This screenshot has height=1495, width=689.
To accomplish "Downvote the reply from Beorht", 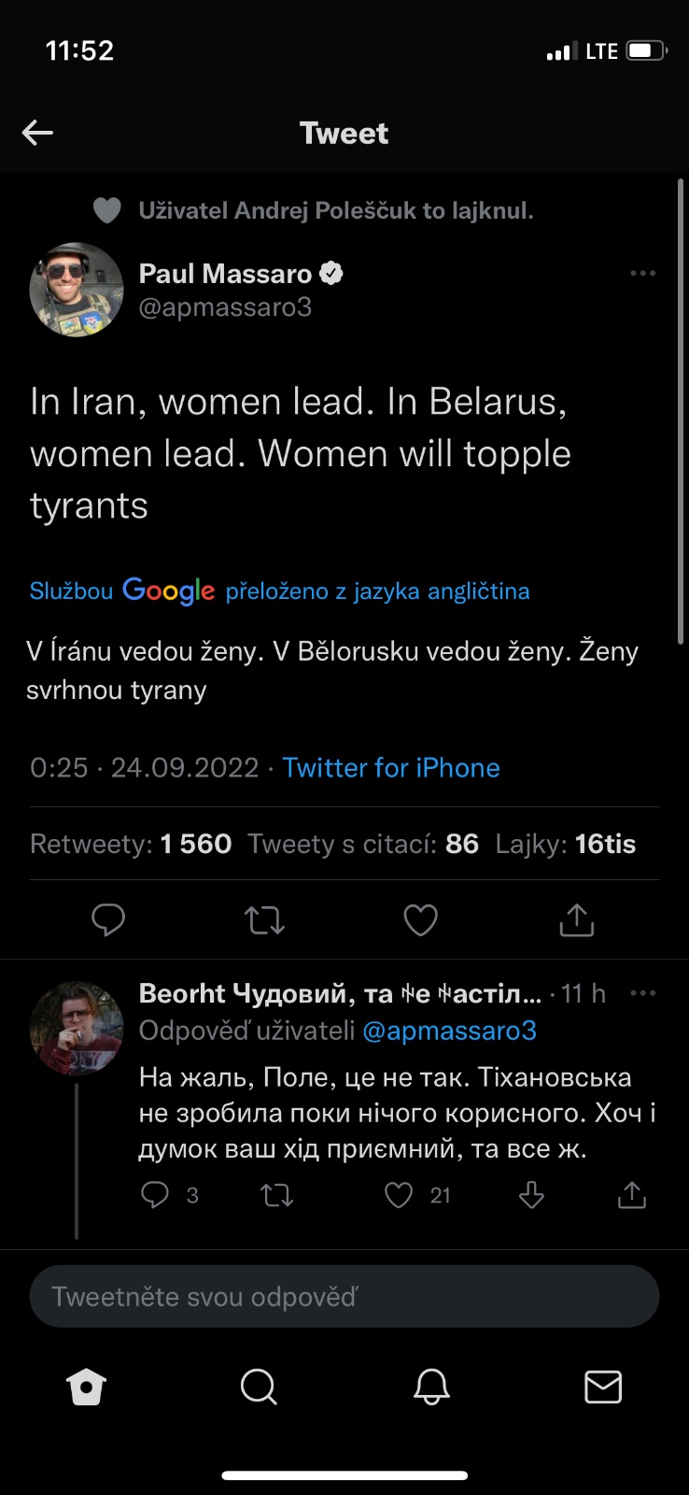I will [x=531, y=1195].
